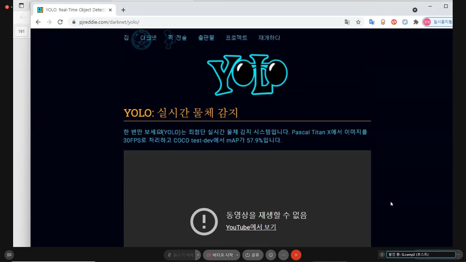This screenshot has height=262, width=466.
Task: Open the 출판물 nav link
Action: (x=206, y=37)
